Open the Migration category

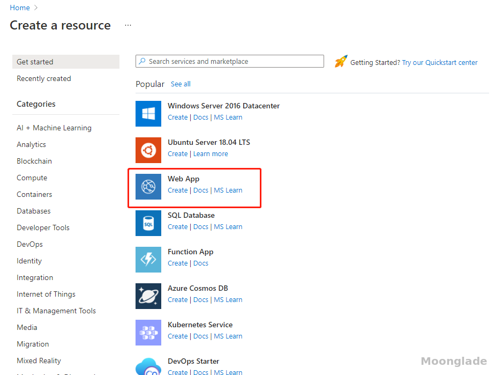(33, 344)
